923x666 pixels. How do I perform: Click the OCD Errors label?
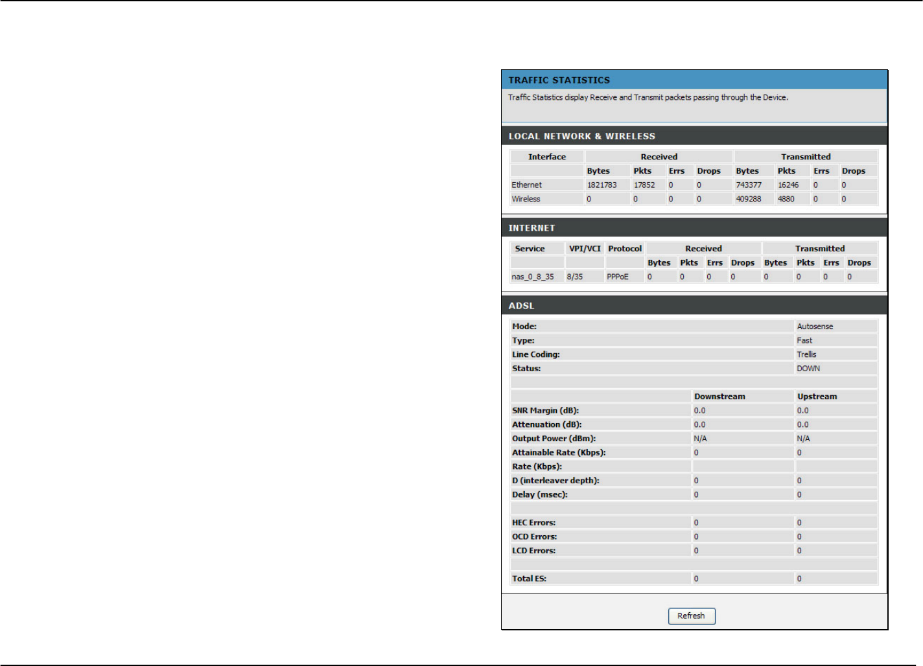(534, 538)
